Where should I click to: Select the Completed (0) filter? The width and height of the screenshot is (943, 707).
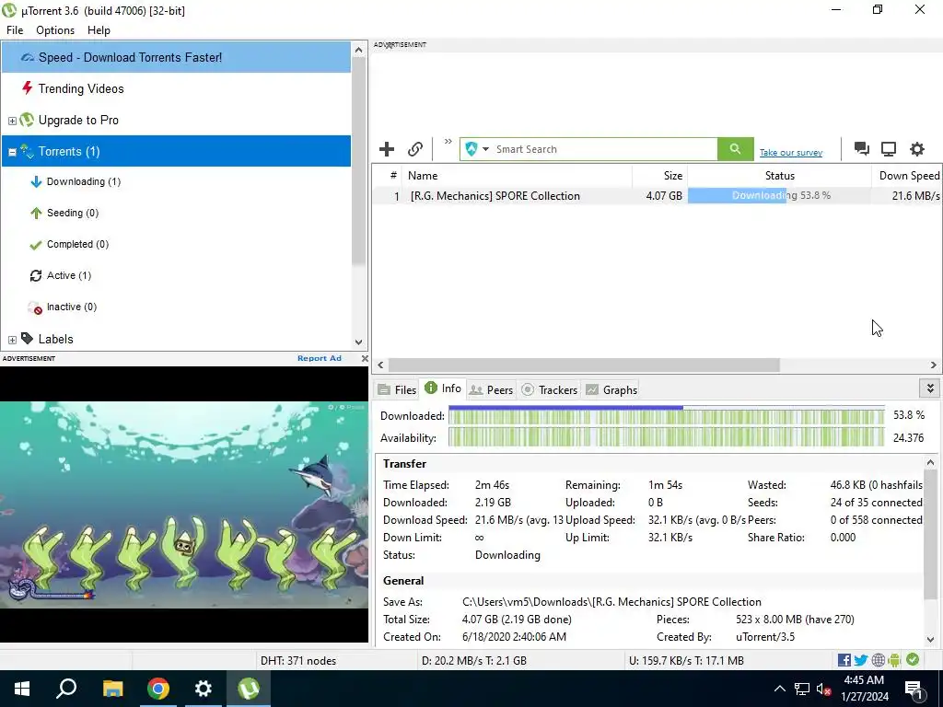(77, 244)
